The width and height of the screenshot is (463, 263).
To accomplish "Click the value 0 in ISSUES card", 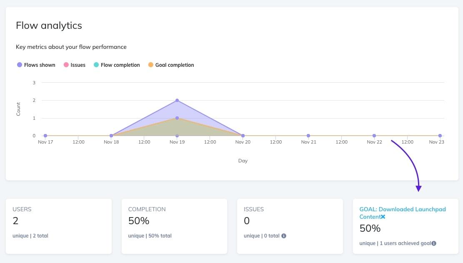I will coord(247,221).
